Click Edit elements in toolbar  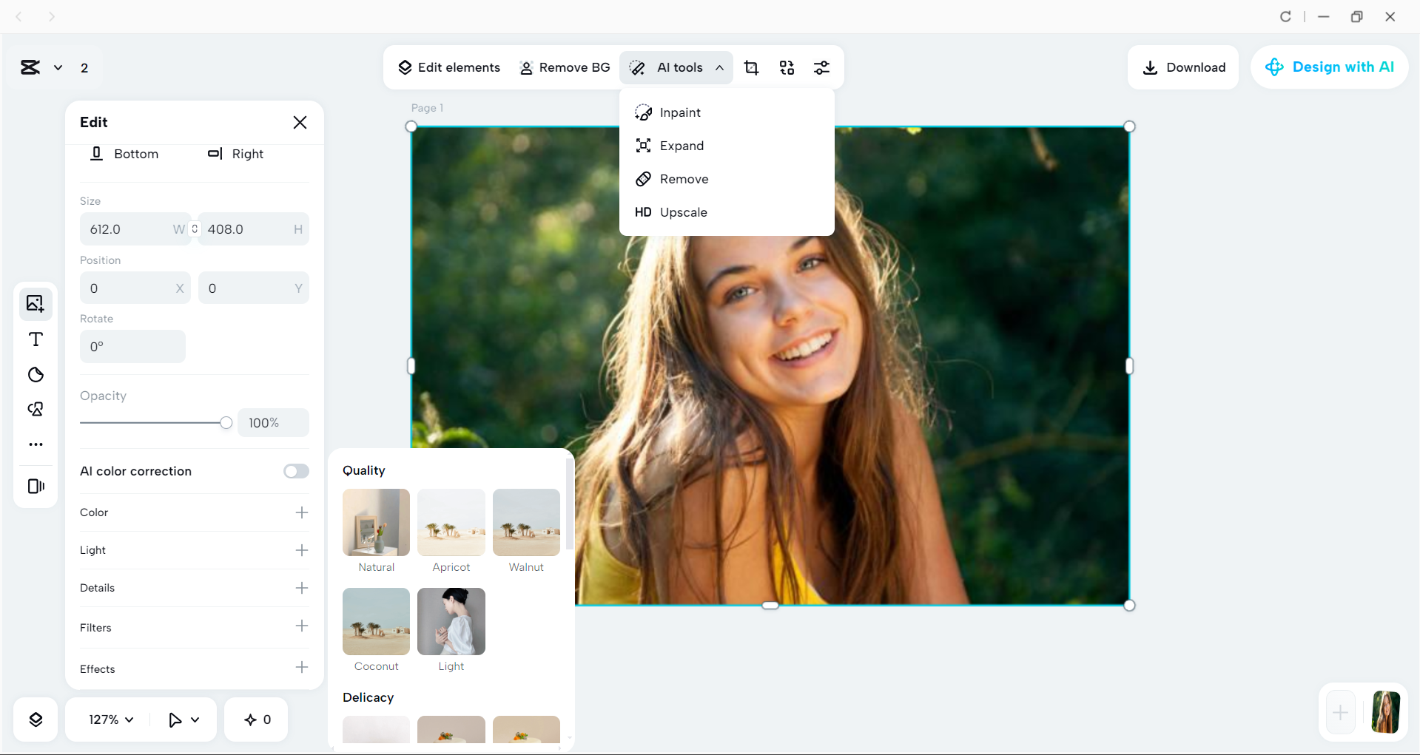click(x=449, y=67)
